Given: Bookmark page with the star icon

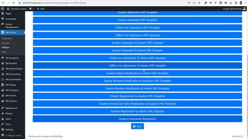Looking at the screenshot, I should point(199,3).
